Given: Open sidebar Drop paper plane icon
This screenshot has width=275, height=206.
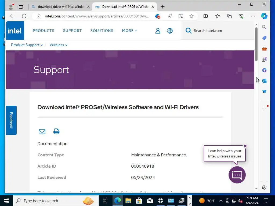Looking at the screenshot, I should tap(264, 92).
